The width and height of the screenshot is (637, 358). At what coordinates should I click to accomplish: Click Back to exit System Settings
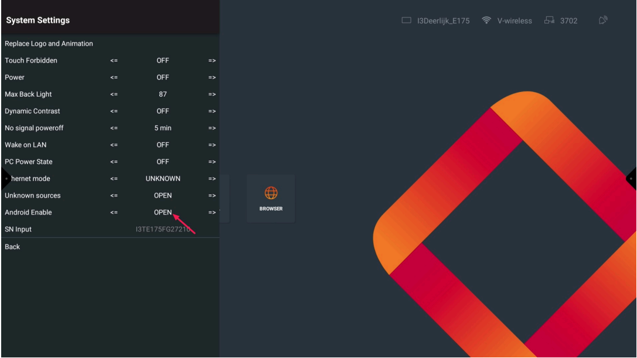tap(12, 247)
